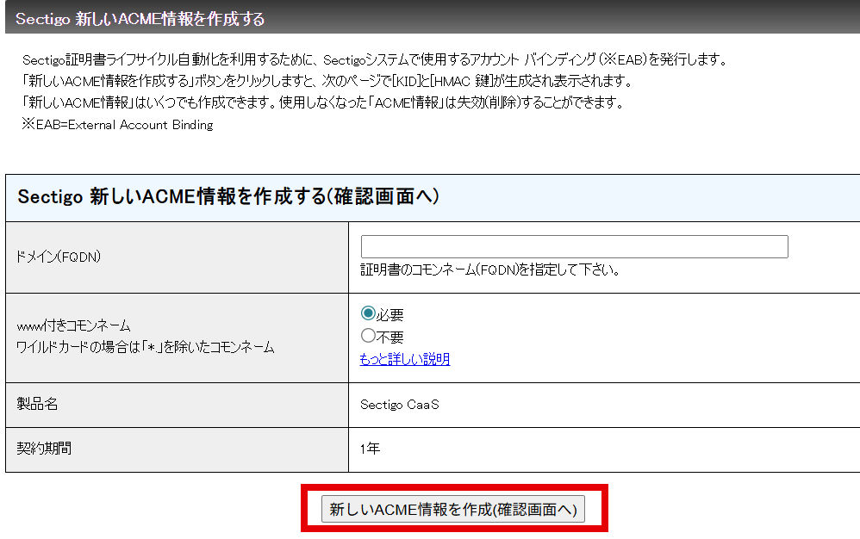
Task: Click the www付きコモンネーム label
Action: (x=73, y=325)
